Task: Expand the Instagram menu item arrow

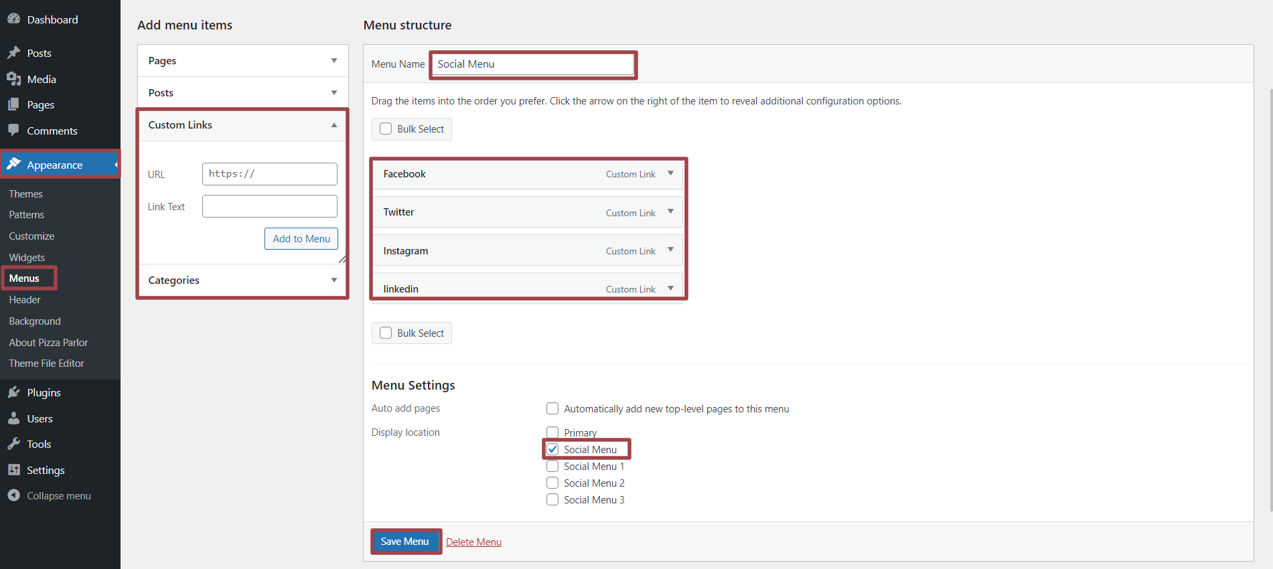Action: tap(670, 250)
